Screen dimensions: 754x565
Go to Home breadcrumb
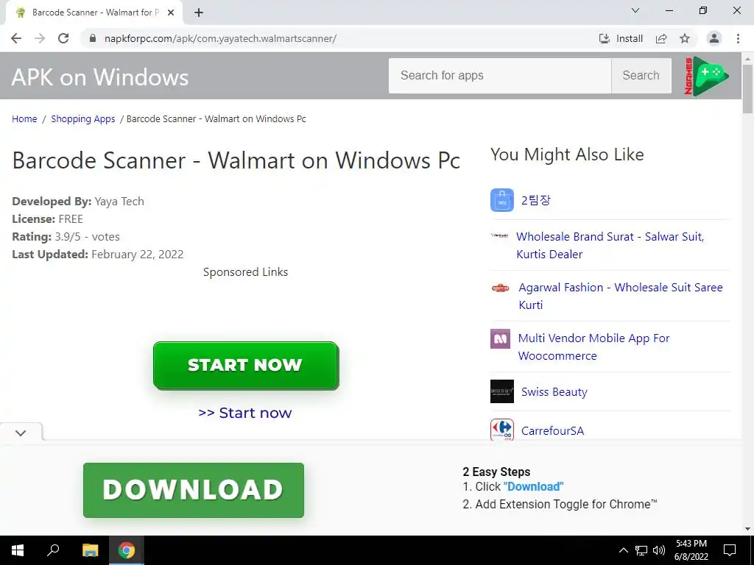(24, 118)
